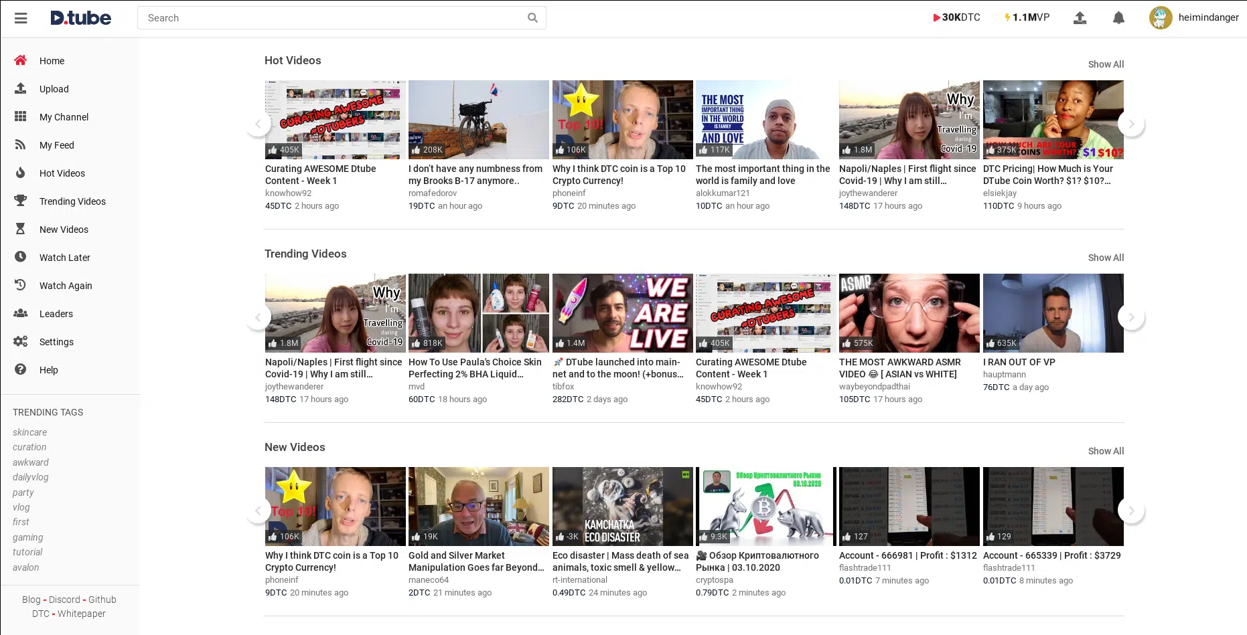This screenshot has height=635, width=1247.
Task: Open the Discord footer link
Action: [x=64, y=600]
